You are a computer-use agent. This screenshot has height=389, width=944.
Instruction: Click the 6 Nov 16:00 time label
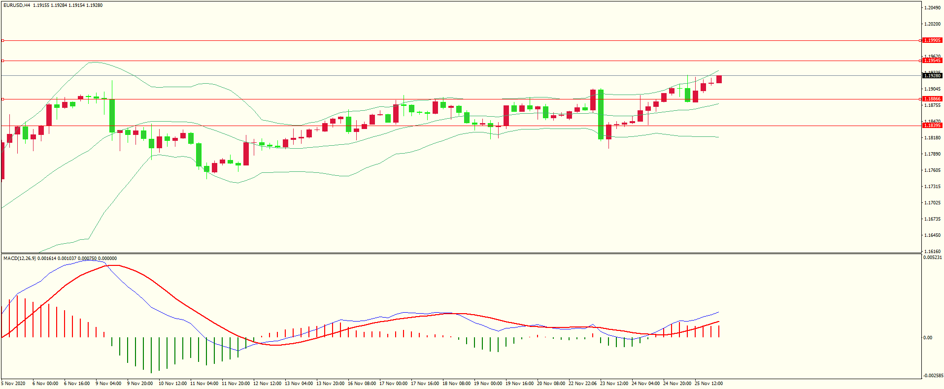pos(77,384)
